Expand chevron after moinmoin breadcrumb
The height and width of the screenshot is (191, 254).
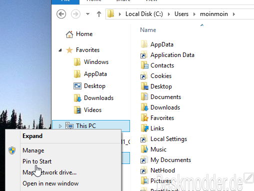(234, 14)
